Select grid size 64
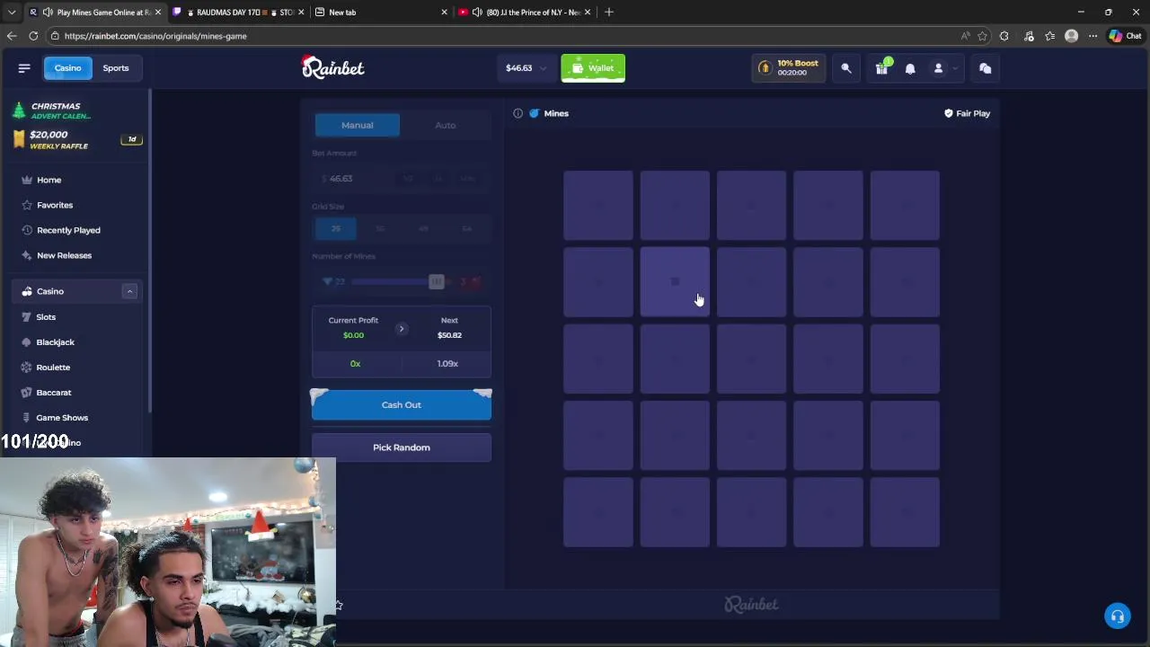 467,228
